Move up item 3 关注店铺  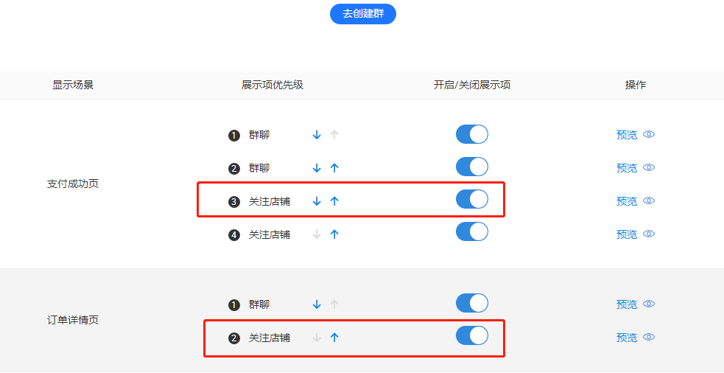[x=335, y=201]
